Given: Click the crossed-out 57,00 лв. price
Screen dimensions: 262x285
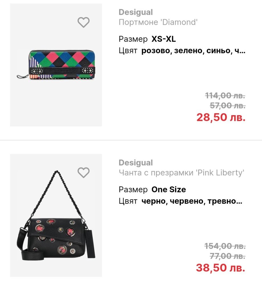Looking at the screenshot, I should [228, 106].
